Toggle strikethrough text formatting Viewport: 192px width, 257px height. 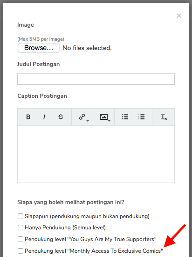[x=61, y=117]
